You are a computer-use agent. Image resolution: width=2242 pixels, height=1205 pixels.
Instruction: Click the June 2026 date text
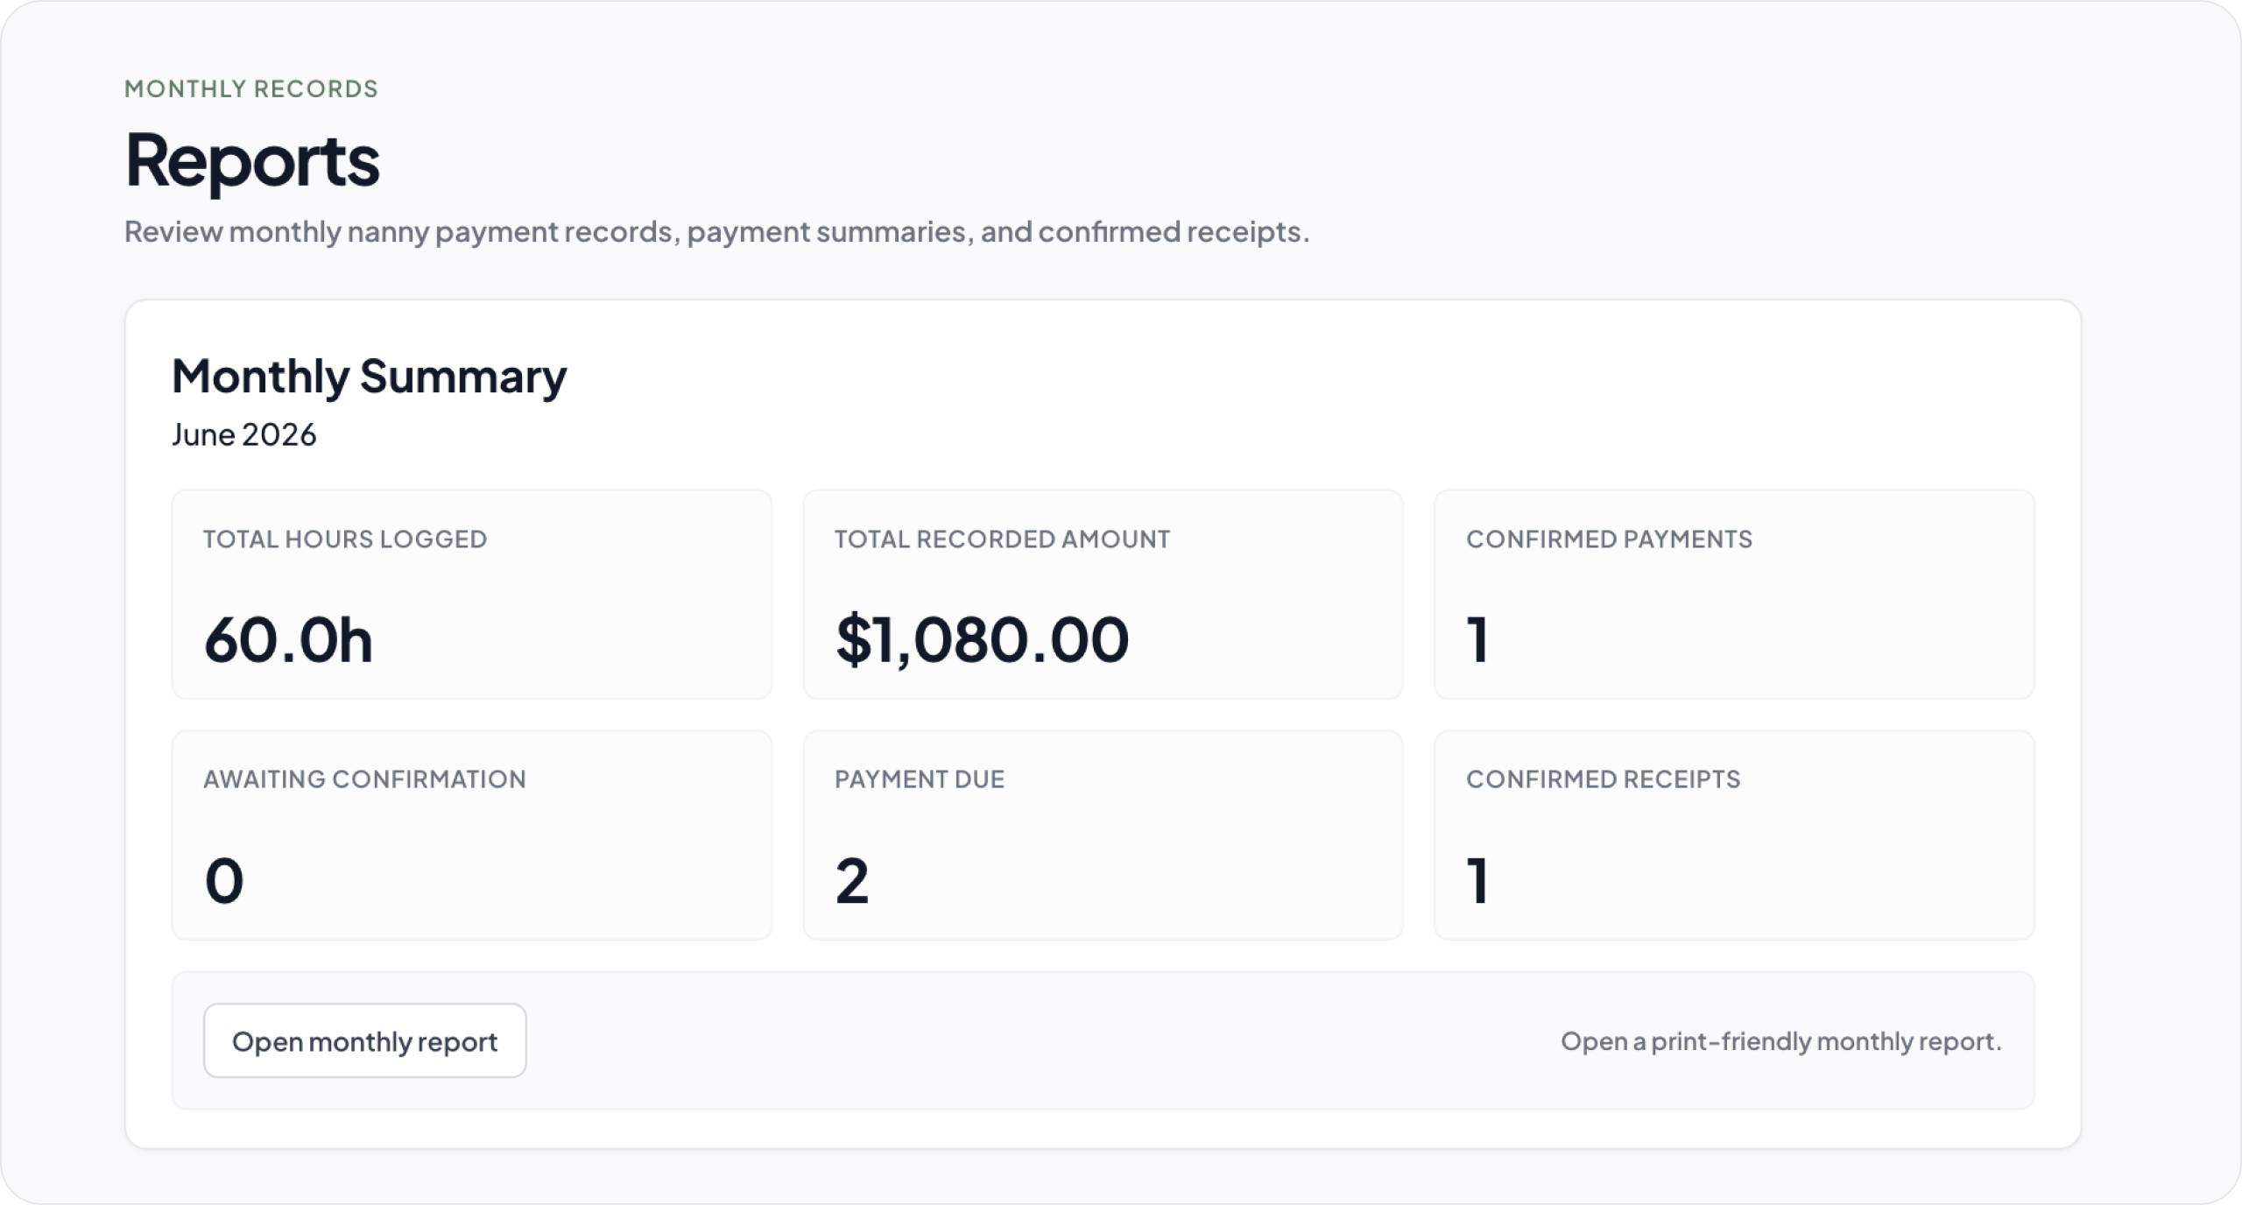click(243, 434)
